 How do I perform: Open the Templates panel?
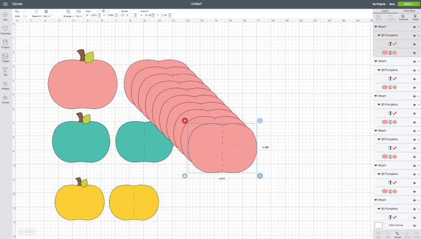coord(5,30)
